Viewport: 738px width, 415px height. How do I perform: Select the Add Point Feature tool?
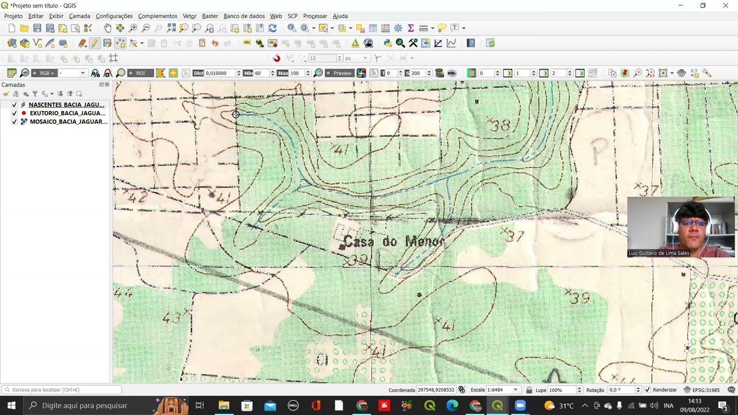[120, 43]
